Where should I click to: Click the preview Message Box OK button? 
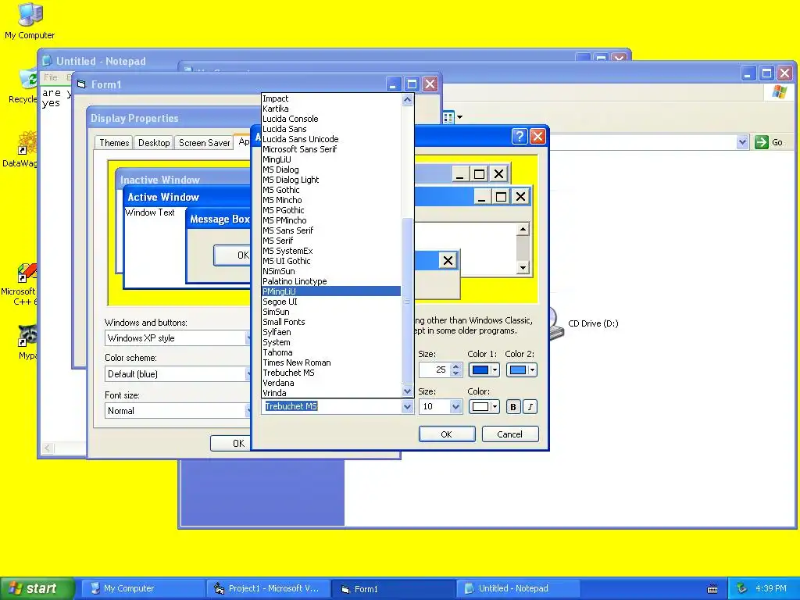tap(233, 255)
